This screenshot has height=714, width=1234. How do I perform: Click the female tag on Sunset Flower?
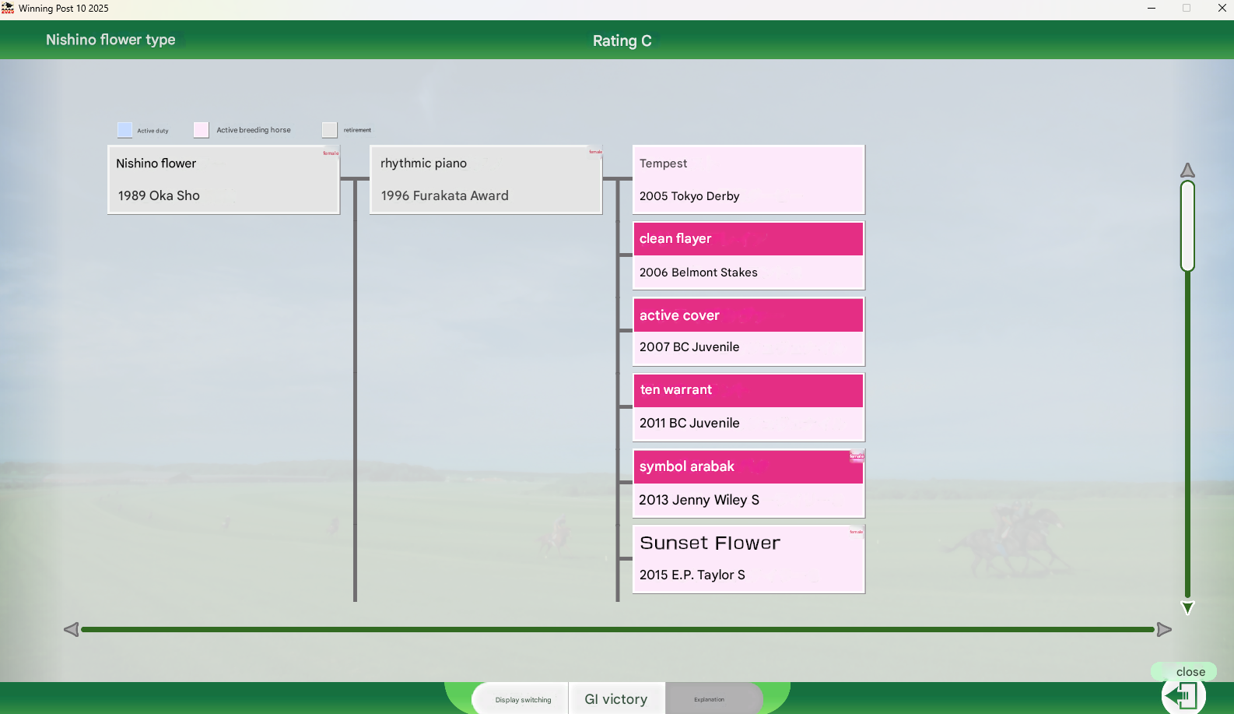pos(857,532)
